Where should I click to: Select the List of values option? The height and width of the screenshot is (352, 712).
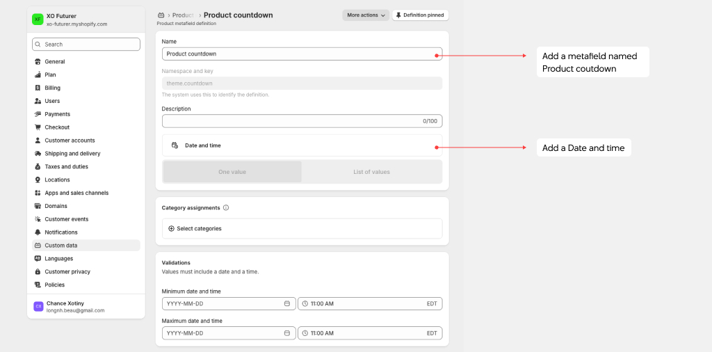point(371,172)
